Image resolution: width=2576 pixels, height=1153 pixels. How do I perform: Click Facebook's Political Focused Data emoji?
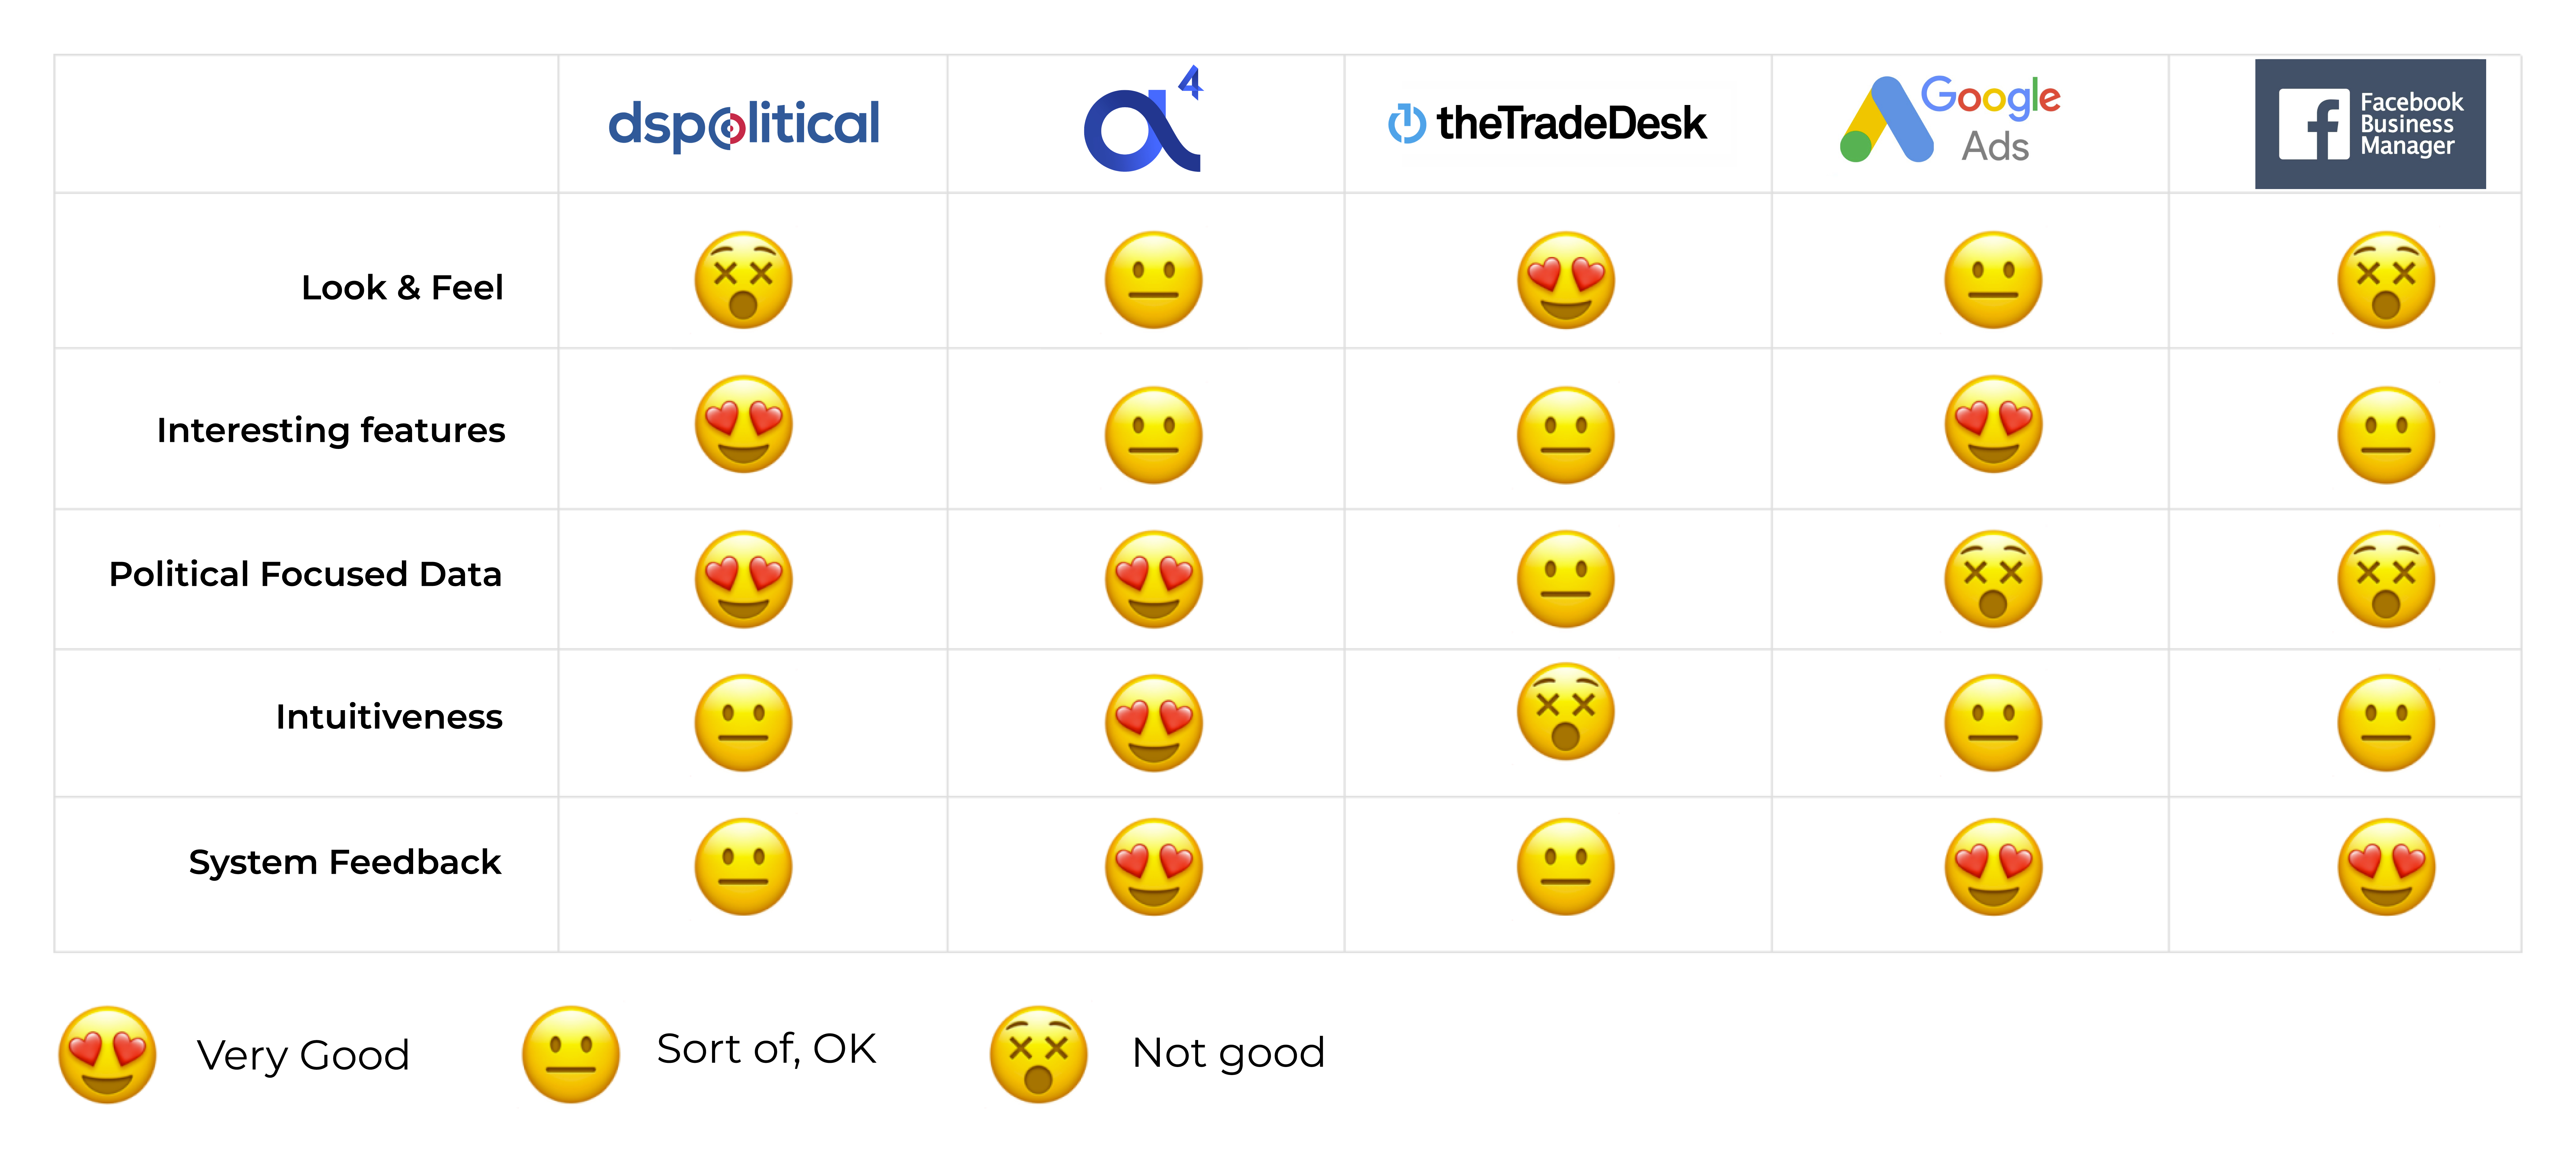coord(2386,579)
